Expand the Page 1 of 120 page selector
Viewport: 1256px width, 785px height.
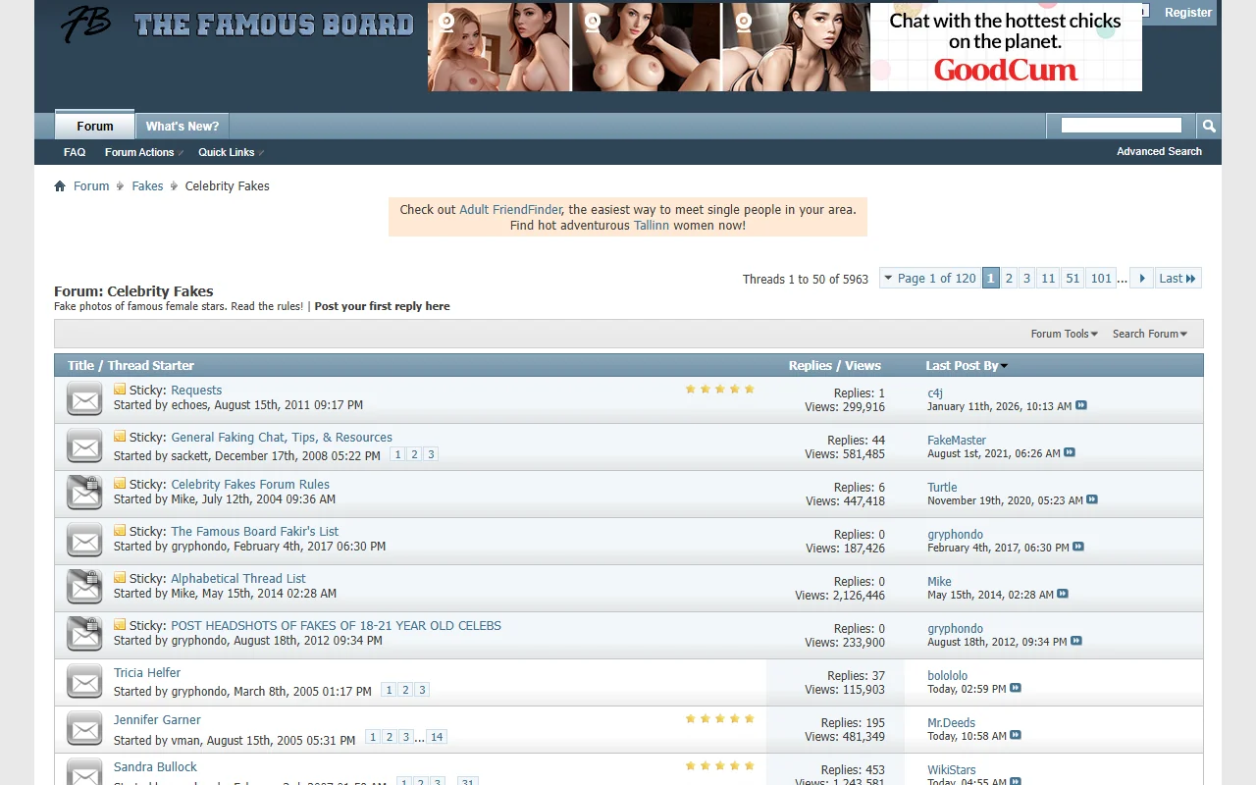coord(929,278)
